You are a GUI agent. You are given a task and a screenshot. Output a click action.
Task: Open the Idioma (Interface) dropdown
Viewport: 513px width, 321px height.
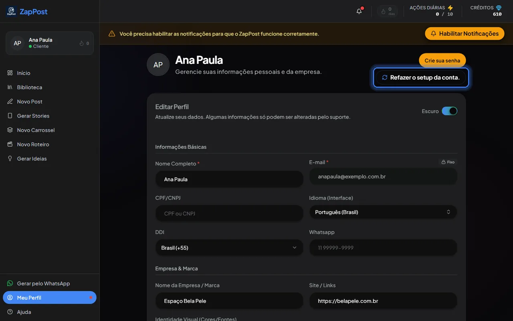click(383, 212)
